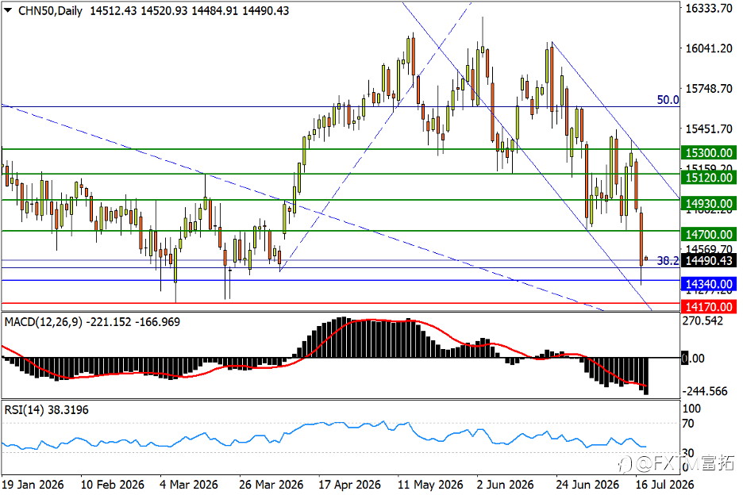Click the 14700.00 support level tag

[x=709, y=234]
